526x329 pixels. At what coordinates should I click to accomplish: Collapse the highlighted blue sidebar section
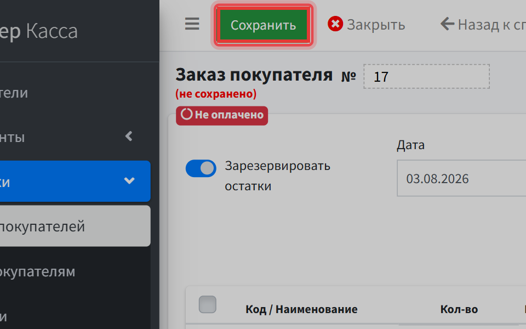75,181
